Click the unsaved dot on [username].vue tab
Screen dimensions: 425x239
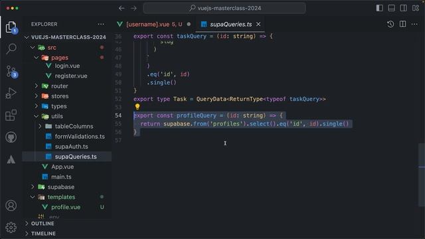coord(189,24)
